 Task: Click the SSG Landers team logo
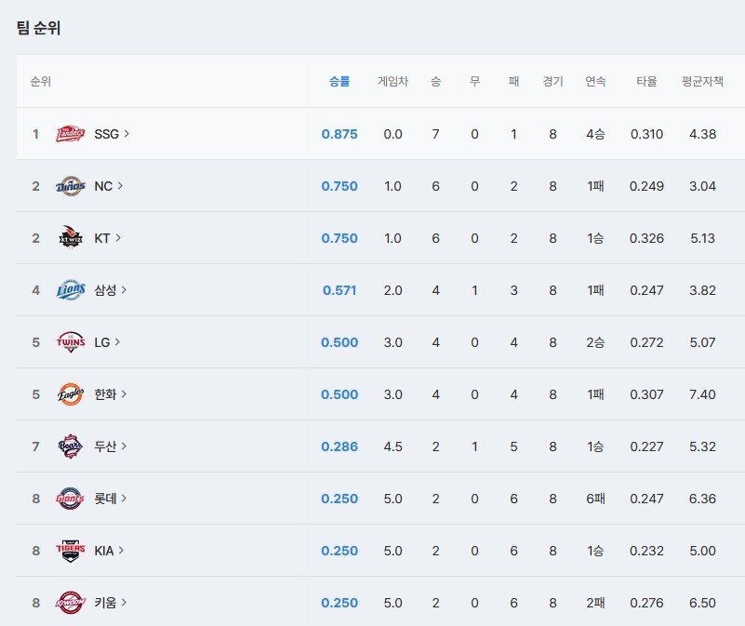pyautogui.click(x=71, y=134)
